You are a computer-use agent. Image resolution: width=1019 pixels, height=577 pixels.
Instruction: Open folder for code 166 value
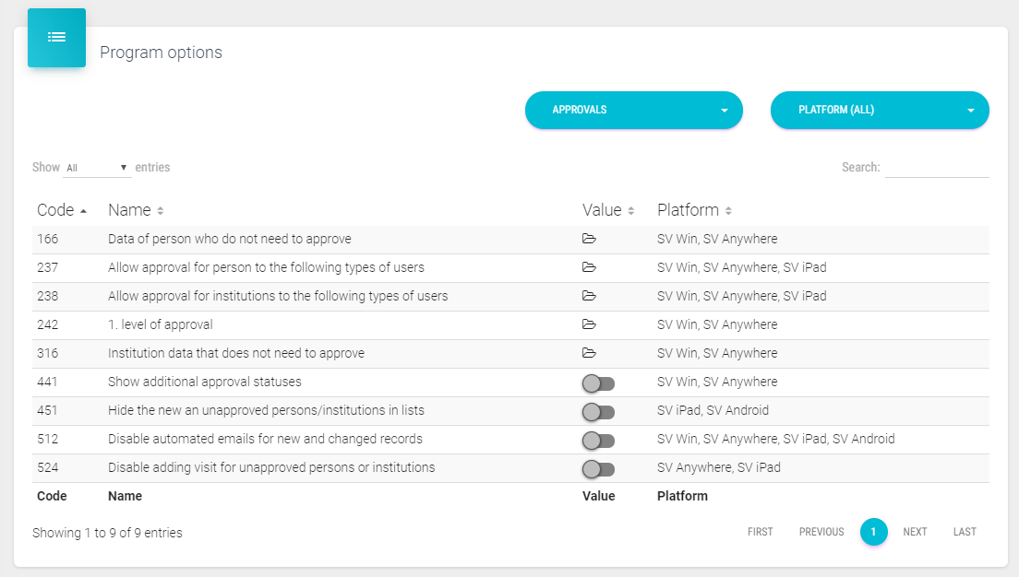[x=589, y=239]
